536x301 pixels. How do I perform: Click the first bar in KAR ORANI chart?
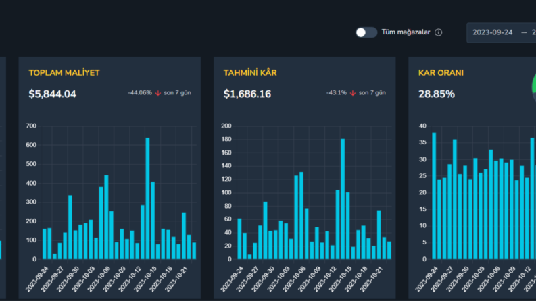(x=434, y=196)
